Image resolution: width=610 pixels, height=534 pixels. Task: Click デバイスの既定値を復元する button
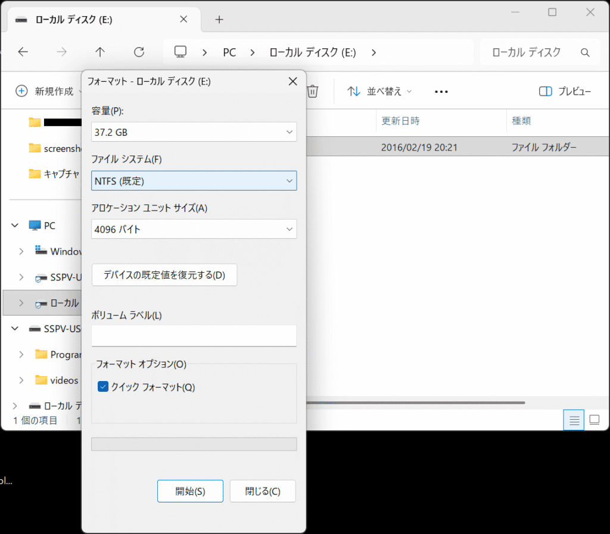coord(164,275)
